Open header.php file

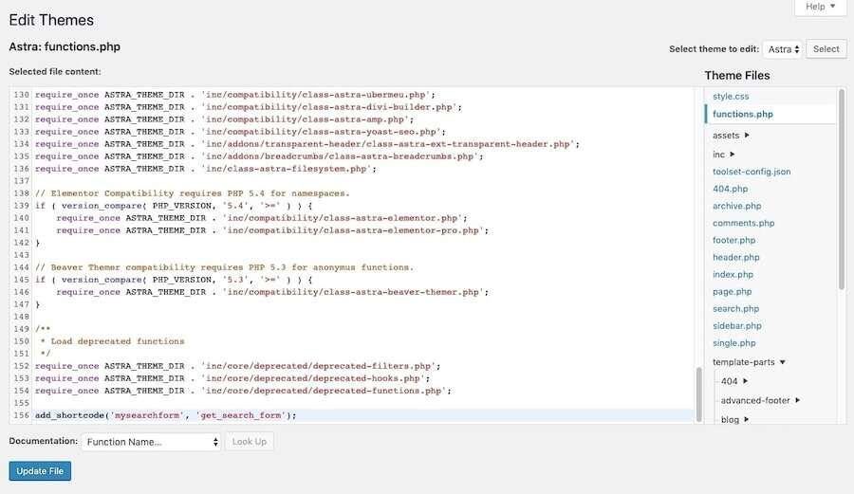coord(735,257)
